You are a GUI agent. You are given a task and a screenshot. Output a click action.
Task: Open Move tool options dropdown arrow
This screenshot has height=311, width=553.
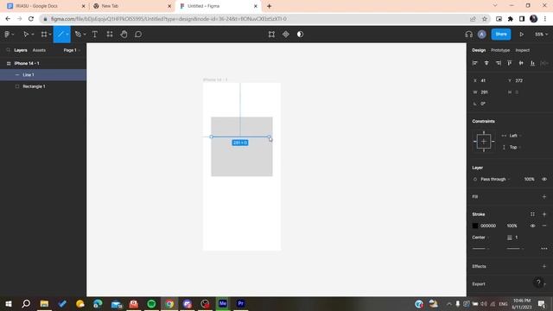33,35
